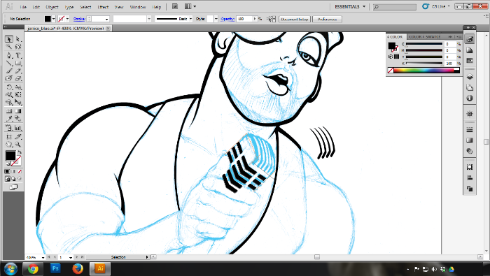Select the Perspective Grid tool
490x276 pixels.
point(18,102)
